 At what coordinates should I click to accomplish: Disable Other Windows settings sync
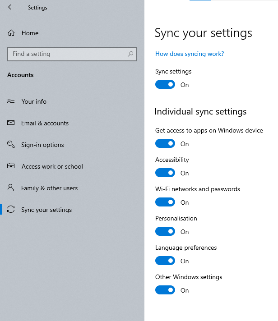click(165, 290)
